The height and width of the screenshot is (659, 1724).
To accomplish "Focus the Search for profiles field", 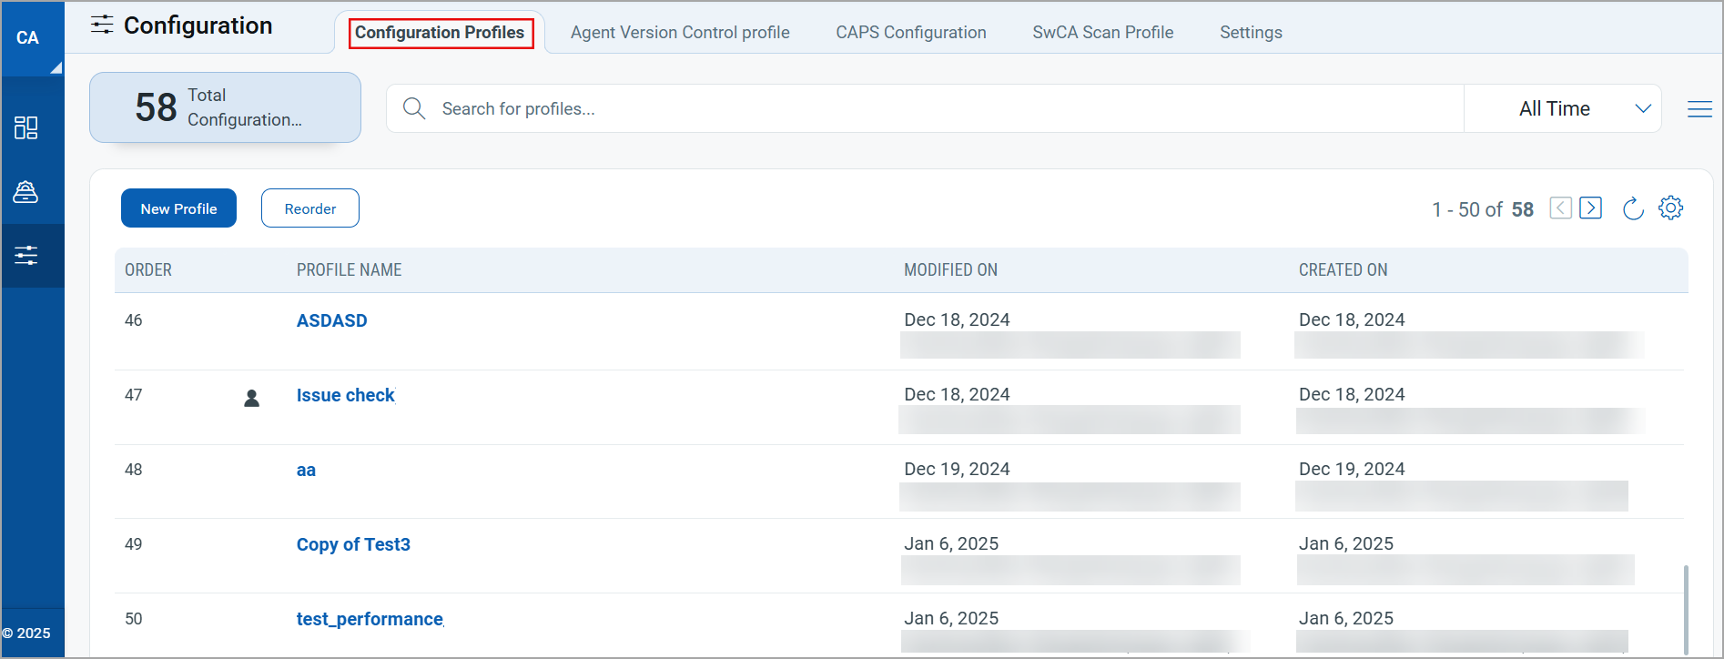I will [947, 109].
